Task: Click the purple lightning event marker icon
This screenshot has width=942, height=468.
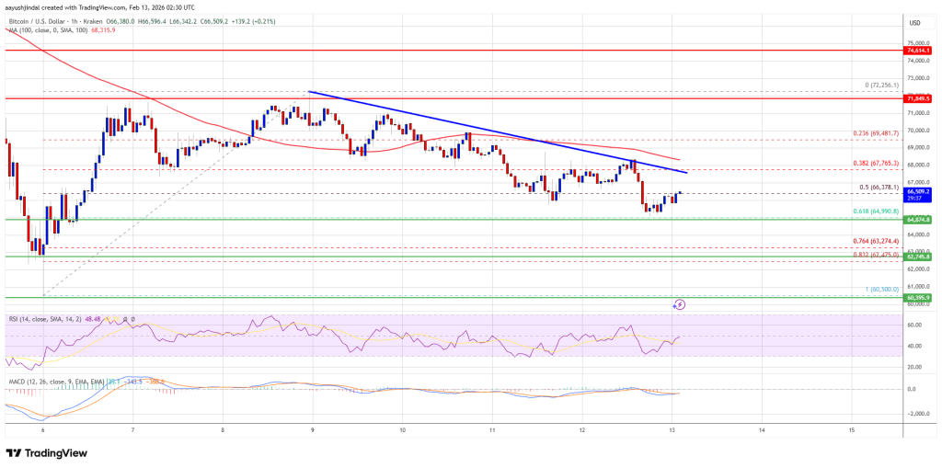Action: pos(680,304)
